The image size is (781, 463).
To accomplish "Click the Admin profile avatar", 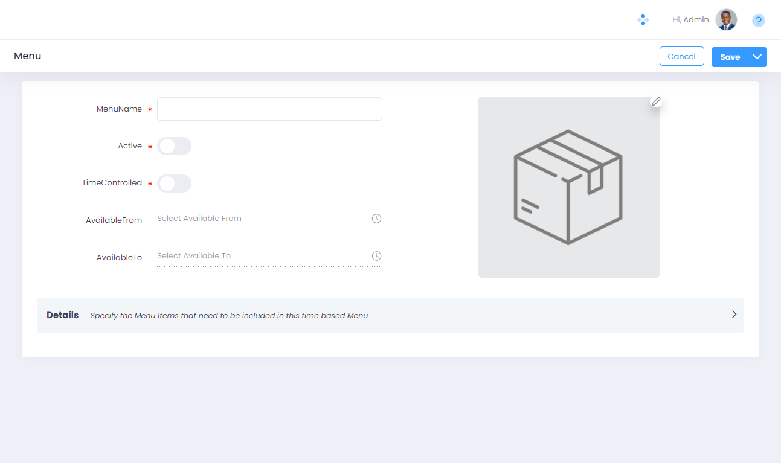I will point(726,20).
